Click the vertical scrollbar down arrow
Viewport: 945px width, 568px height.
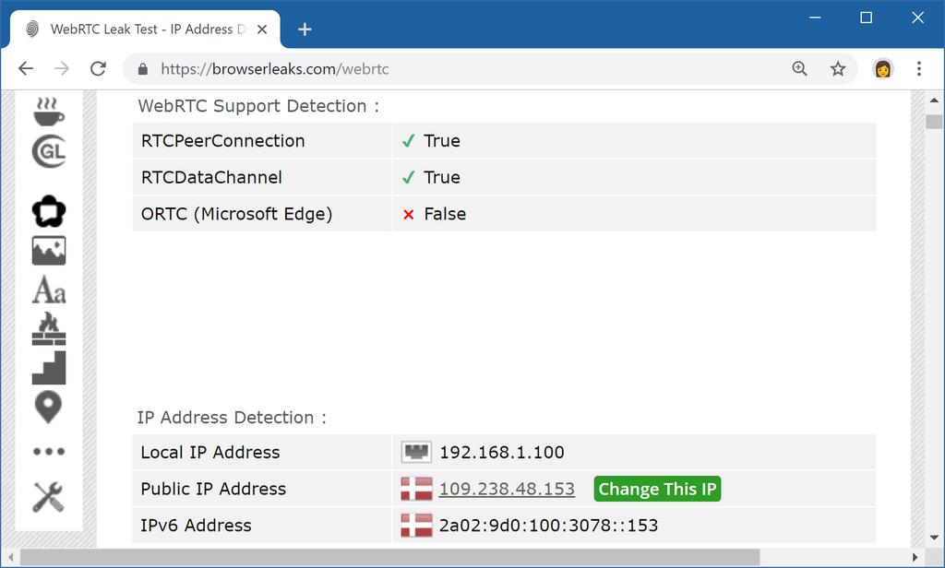934,538
